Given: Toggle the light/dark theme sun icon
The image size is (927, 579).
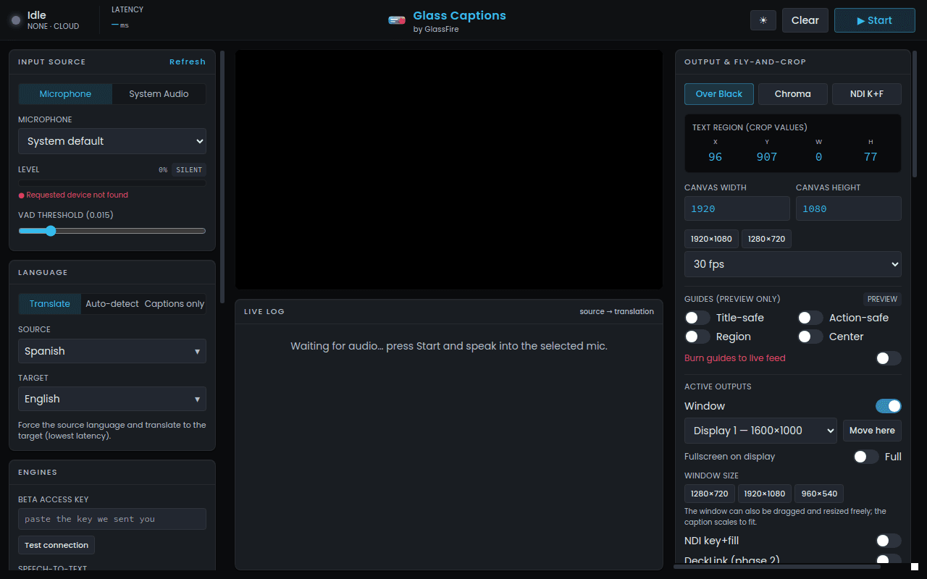Looking at the screenshot, I should pyautogui.click(x=763, y=20).
